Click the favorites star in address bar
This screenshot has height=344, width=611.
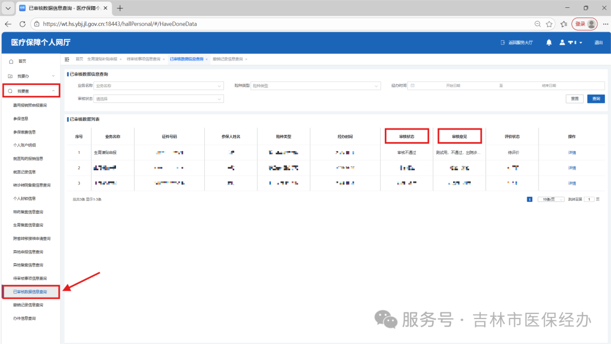pos(549,24)
